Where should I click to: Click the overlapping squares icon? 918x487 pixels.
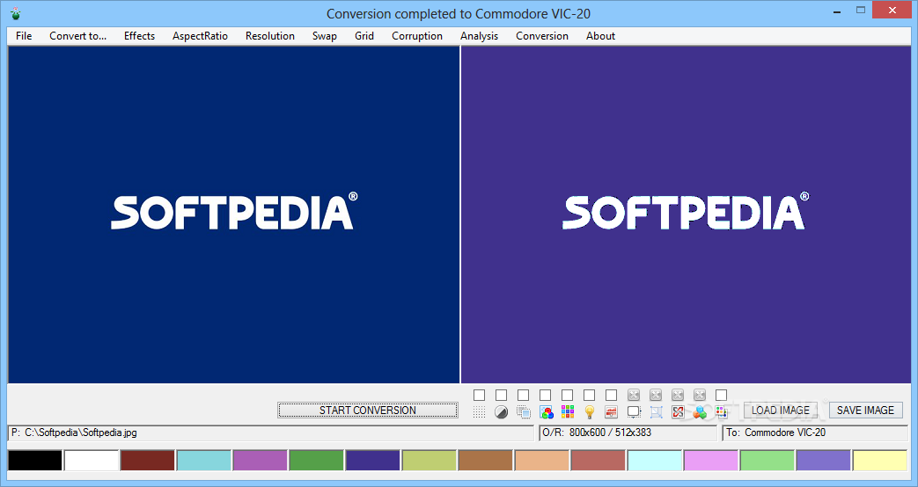point(524,412)
